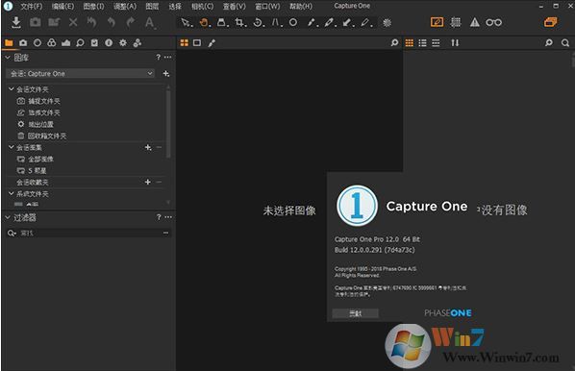Click the filter search input field
Image resolution: width=575 pixels, height=371 pixels.
(x=88, y=233)
